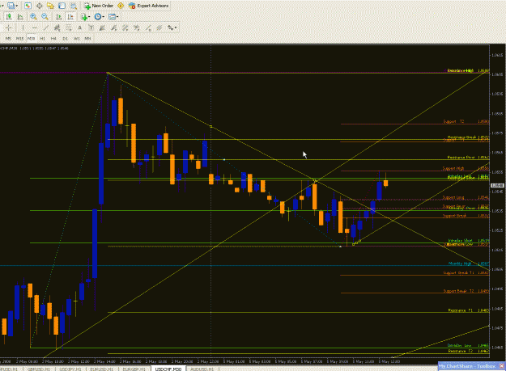Click the 'Support High' level label
This screenshot has width=506, height=371.
click(x=453, y=168)
